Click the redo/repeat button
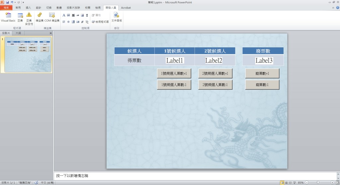This screenshot has height=185, width=340. (x=19, y=2)
